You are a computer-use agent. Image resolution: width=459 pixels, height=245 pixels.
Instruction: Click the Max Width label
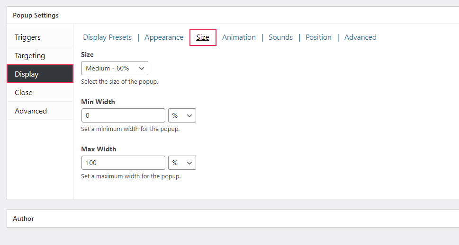[x=99, y=149]
